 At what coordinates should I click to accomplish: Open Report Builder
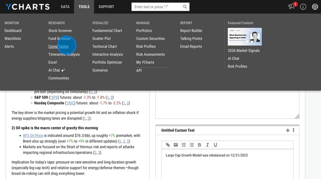tap(191, 31)
